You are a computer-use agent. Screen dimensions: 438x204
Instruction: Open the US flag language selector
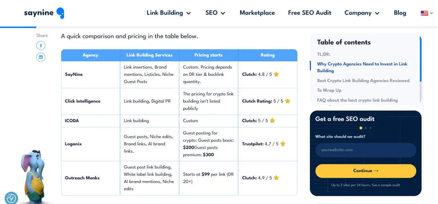pyautogui.click(x=427, y=13)
